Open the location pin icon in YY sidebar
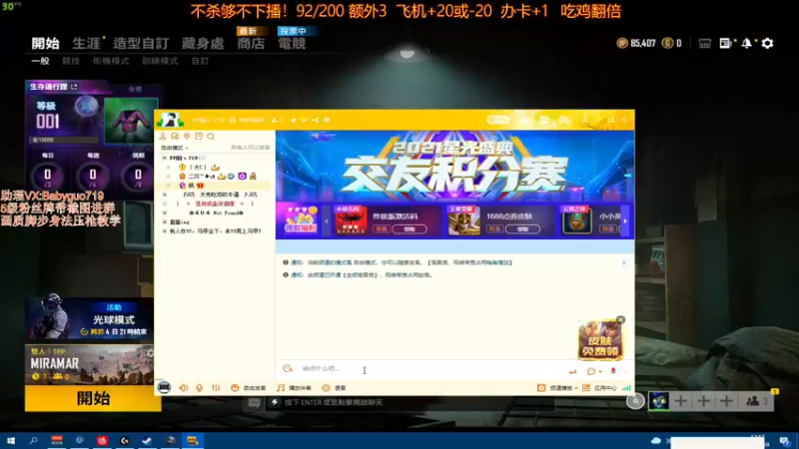 pyautogui.click(x=187, y=137)
